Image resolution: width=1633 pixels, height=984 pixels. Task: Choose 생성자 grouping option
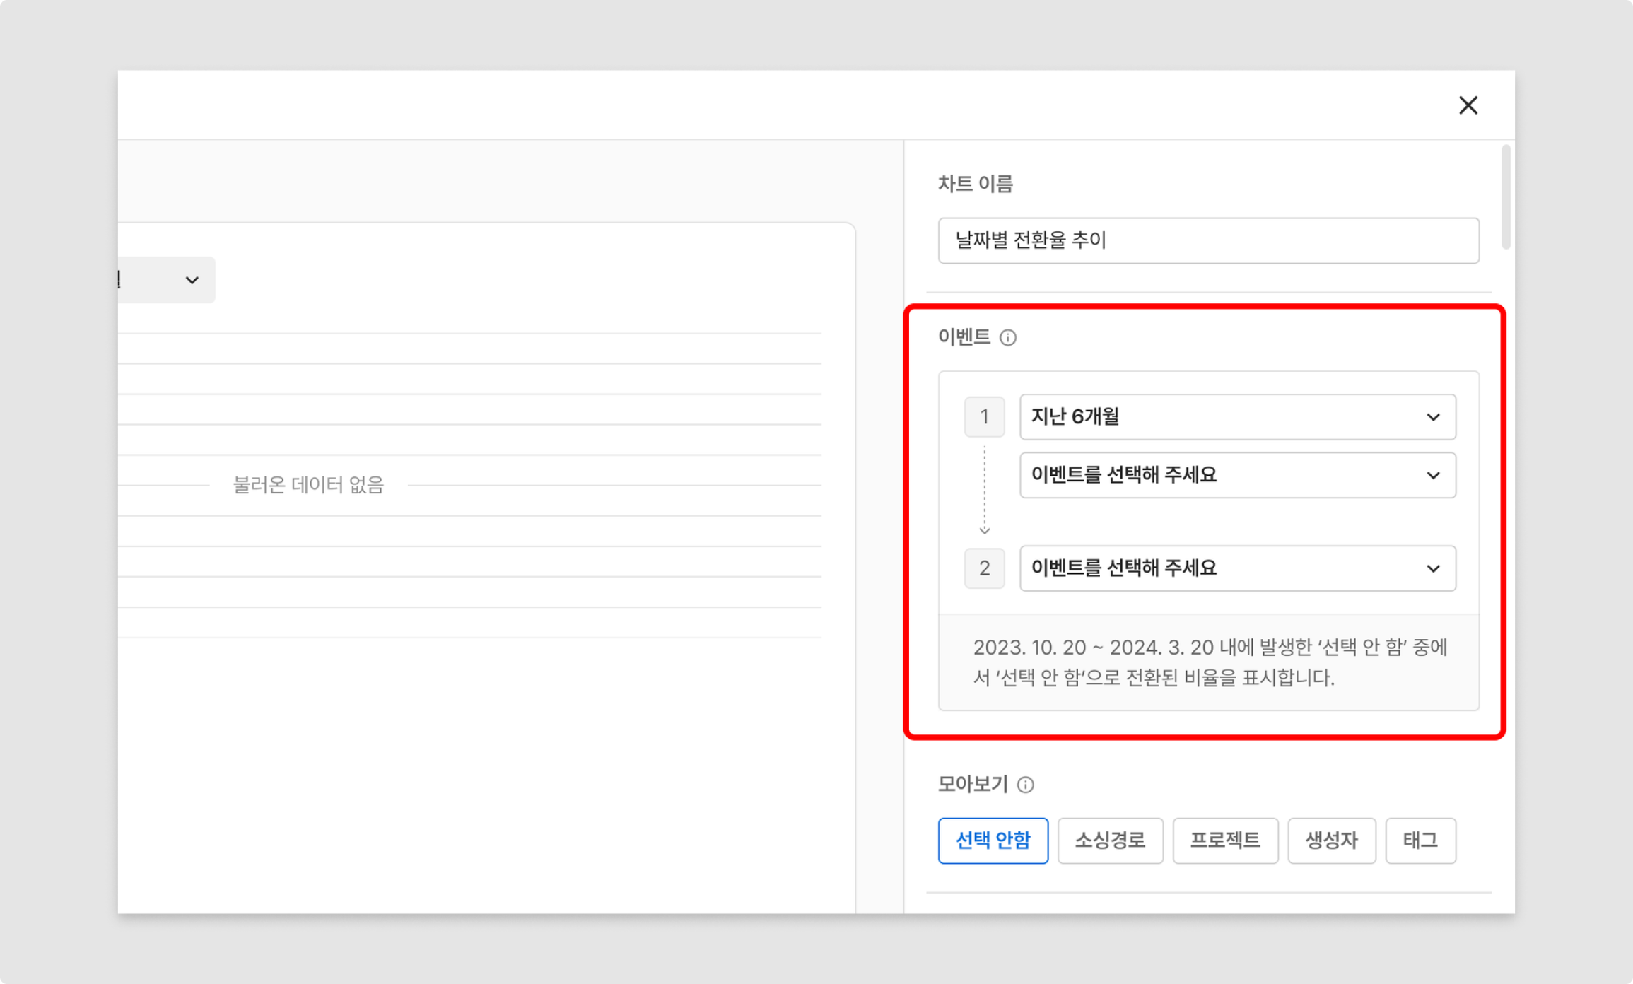tap(1331, 840)
